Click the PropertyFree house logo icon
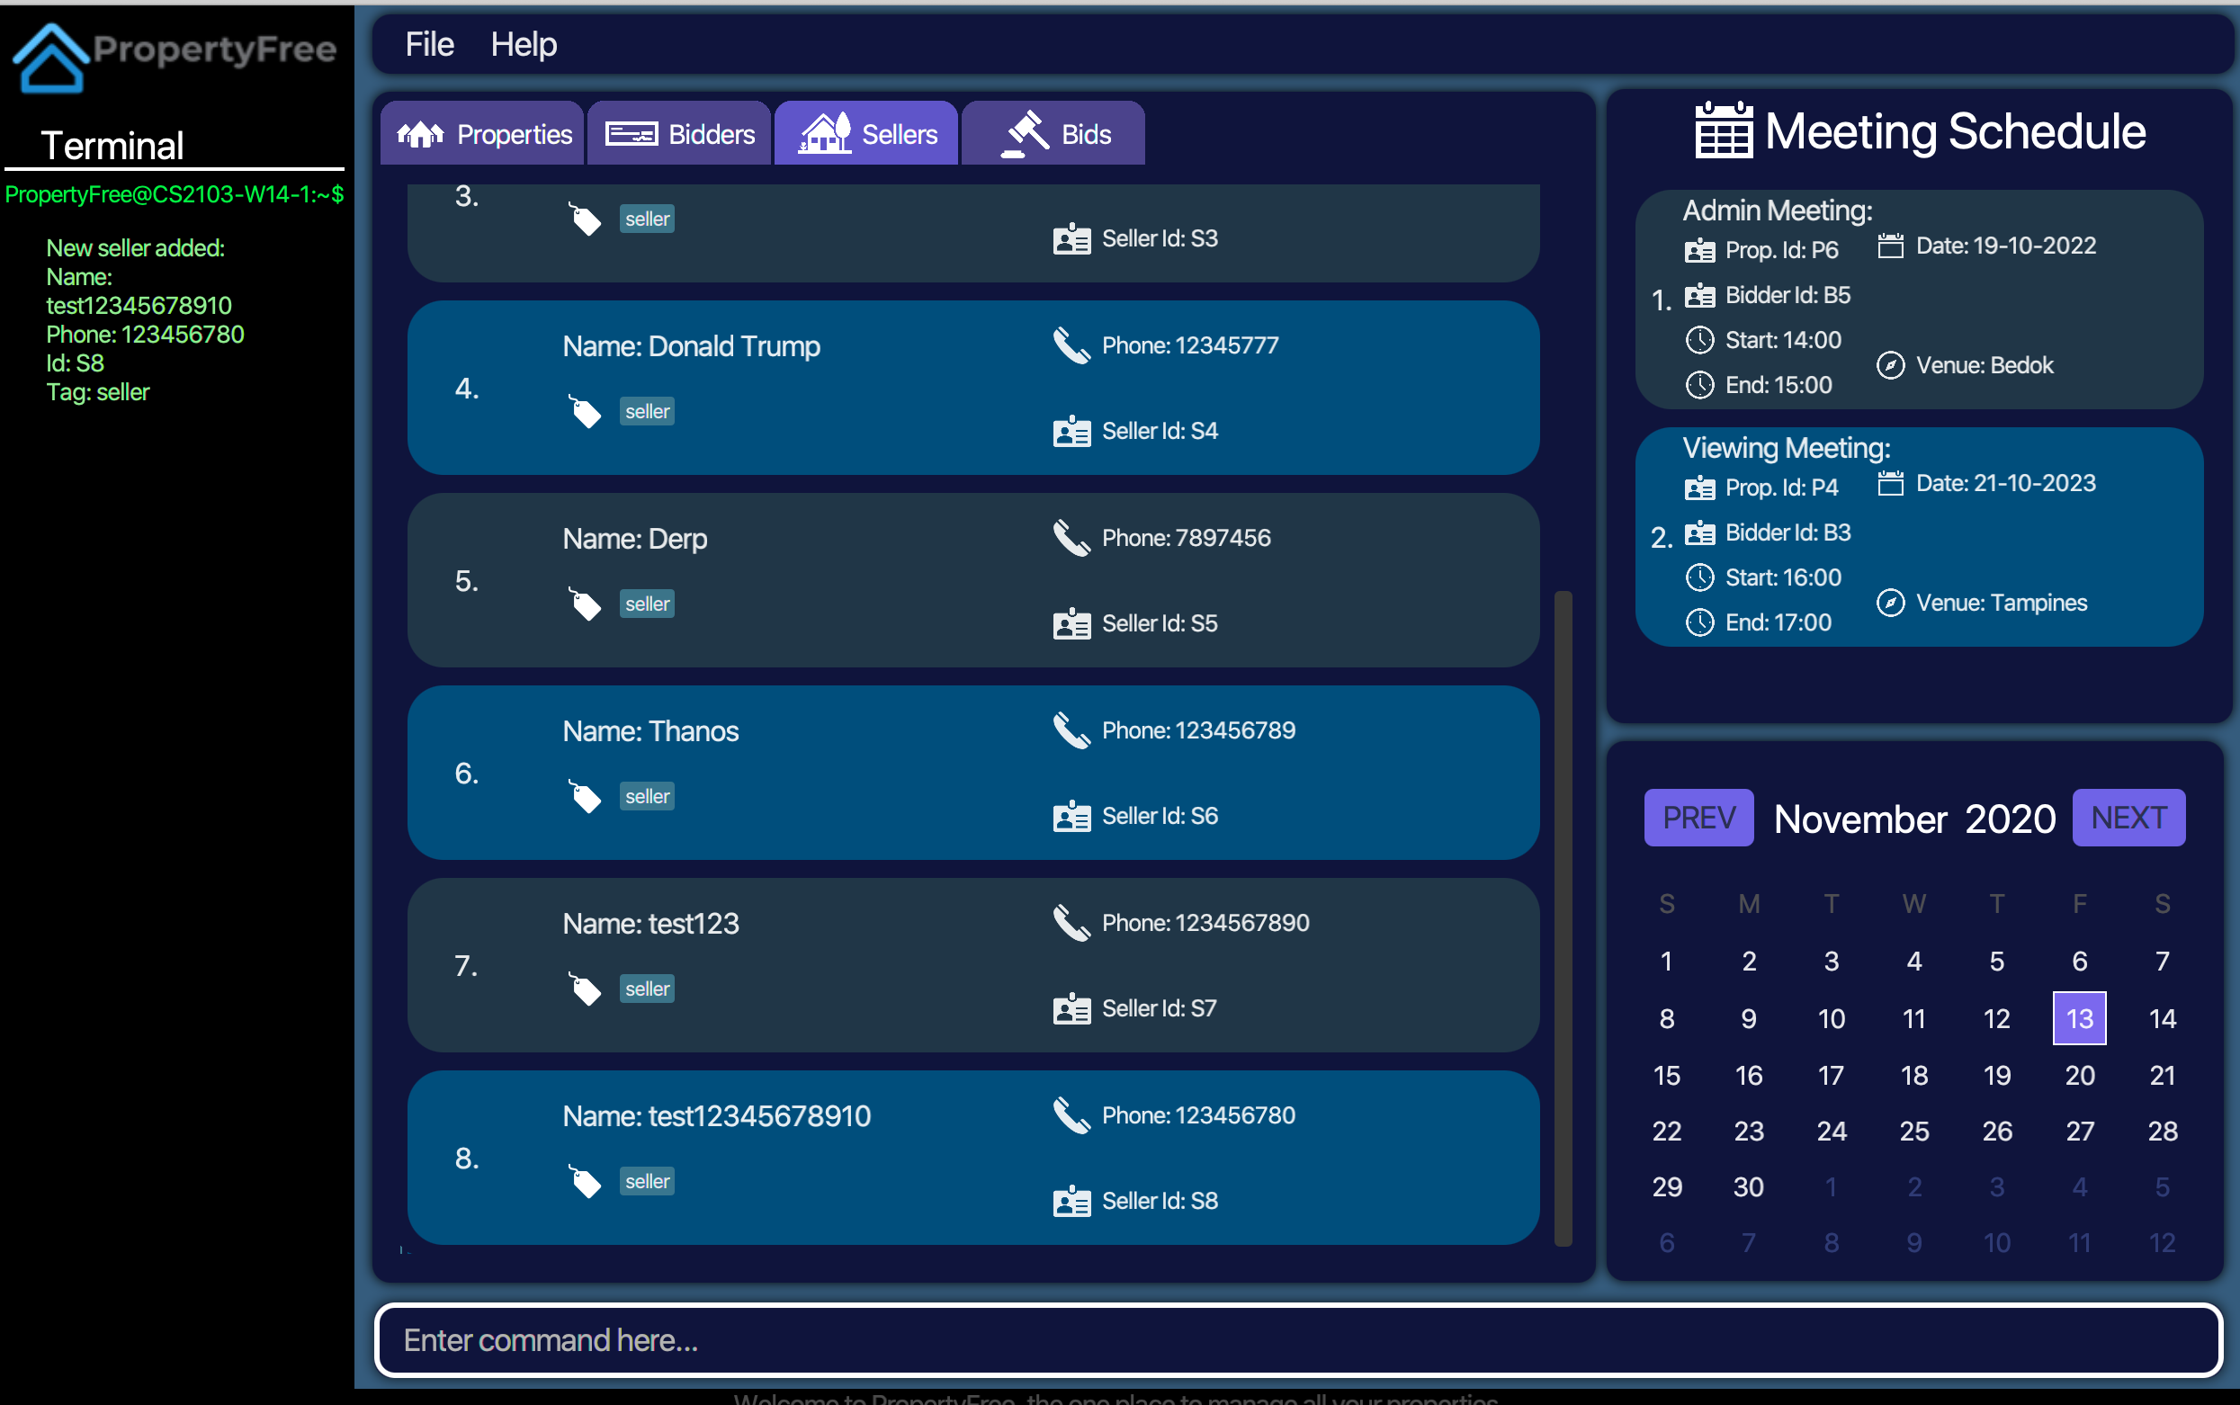The width and height of the screenshot is (2240, 1405). [50, 58]
